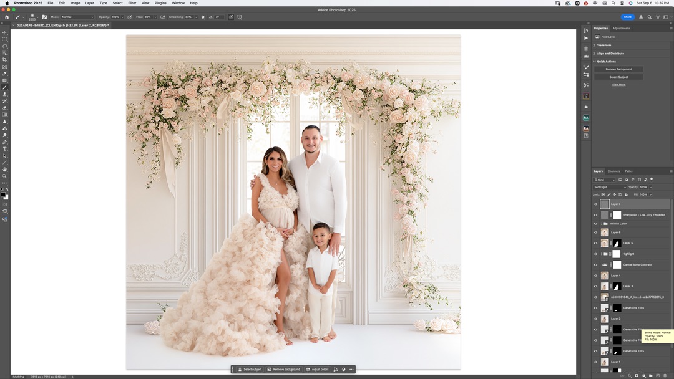This screenshot has width=674, height=379.
Task: Click the Home icon in options bar
Action: pyautogui.click(x=6, y=17)
